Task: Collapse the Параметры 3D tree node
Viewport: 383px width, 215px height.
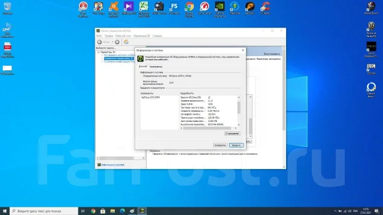Action: point(98,52)
